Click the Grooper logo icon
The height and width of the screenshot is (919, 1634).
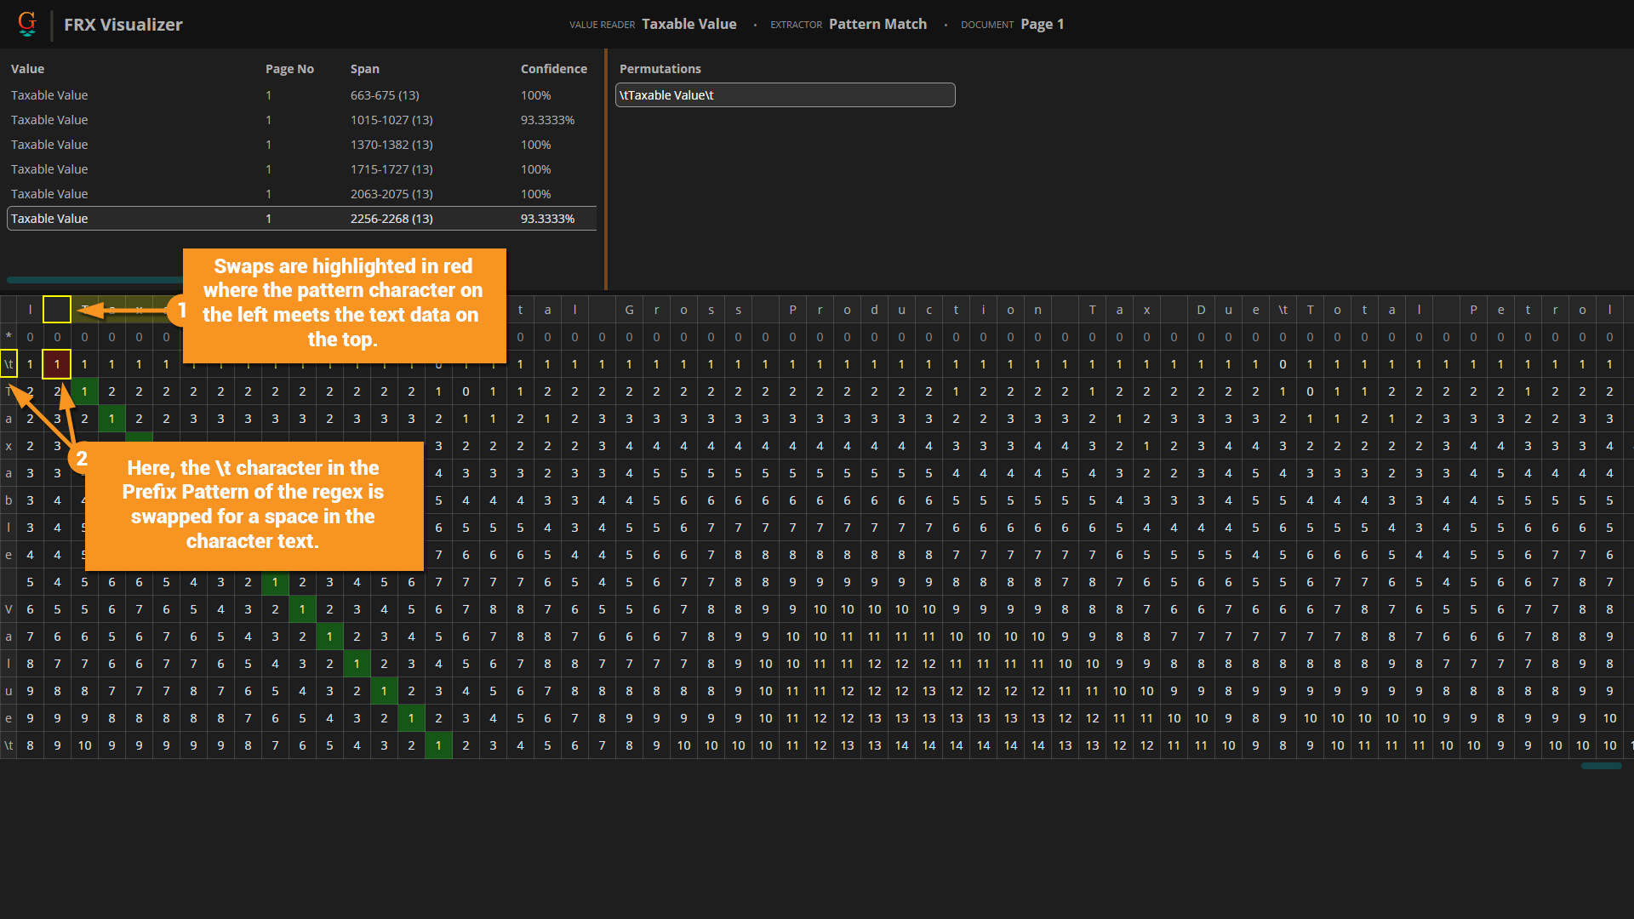[27, 24]
